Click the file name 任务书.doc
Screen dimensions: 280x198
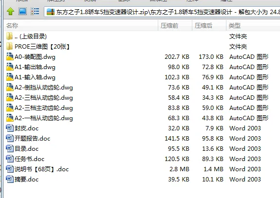(30, 159)
